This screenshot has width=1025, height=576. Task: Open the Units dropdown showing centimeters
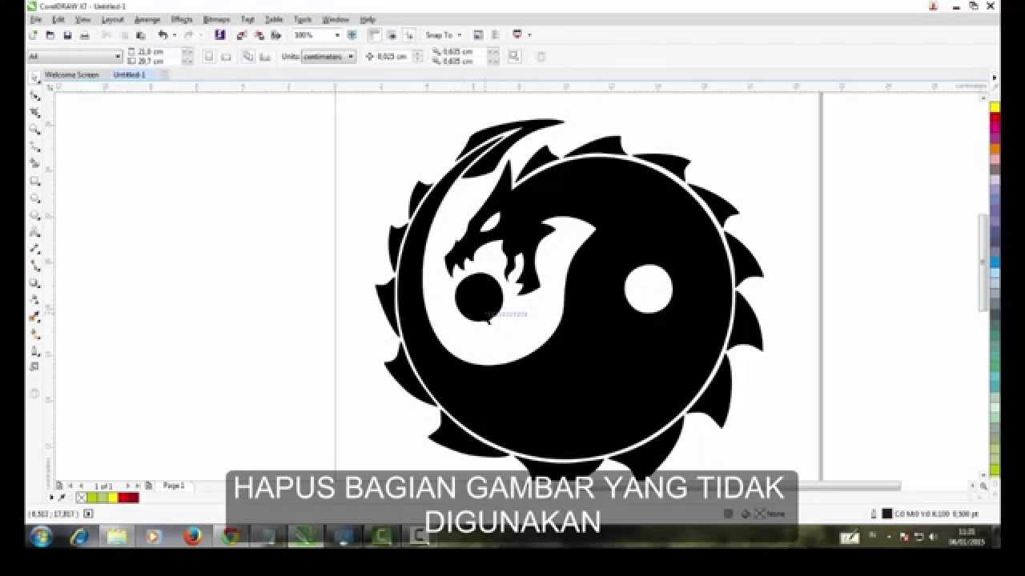tap(328, 57)
